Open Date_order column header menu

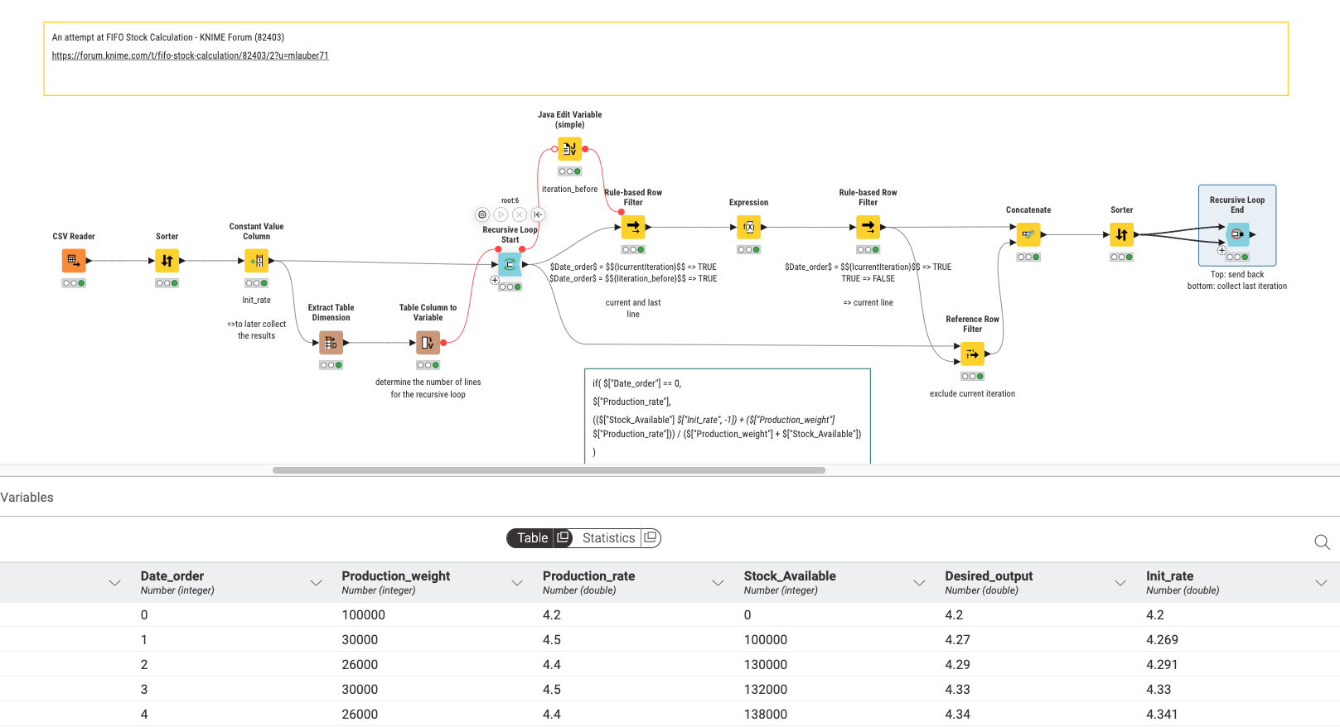click(316, 583)
